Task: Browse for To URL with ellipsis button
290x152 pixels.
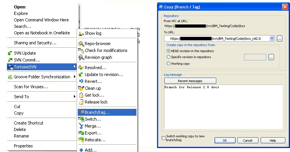Action: coord(279,39)
